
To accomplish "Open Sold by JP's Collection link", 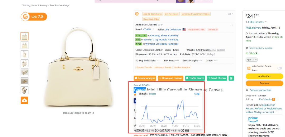I will (x=265, y=99).
